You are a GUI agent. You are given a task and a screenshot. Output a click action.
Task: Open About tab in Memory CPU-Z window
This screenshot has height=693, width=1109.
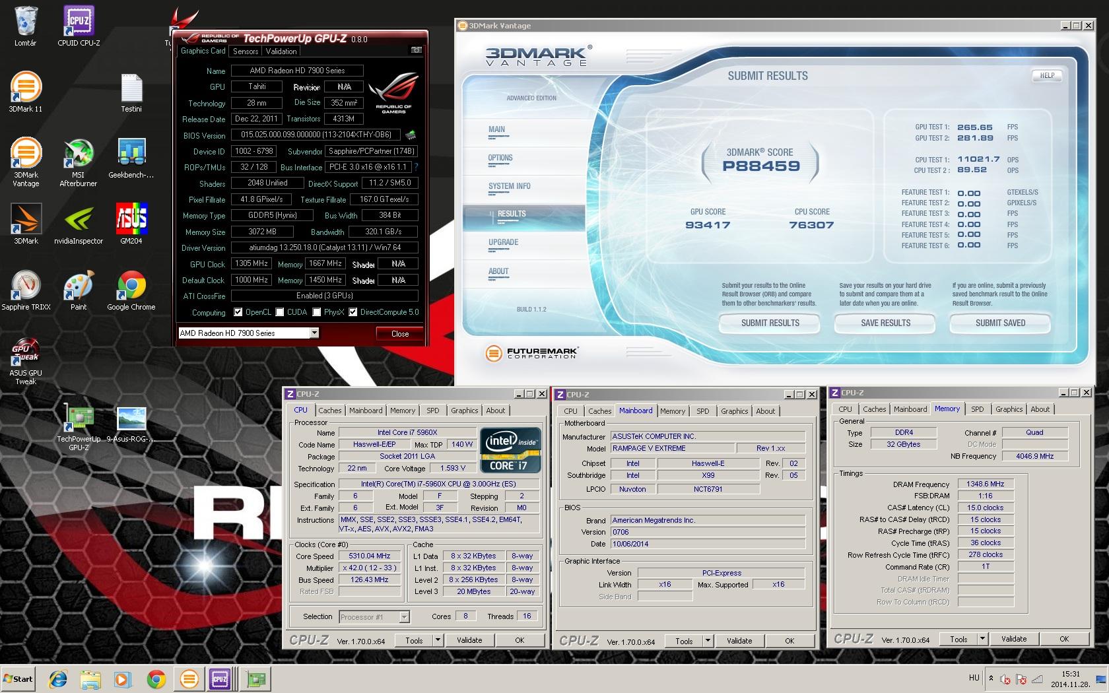1040,409
